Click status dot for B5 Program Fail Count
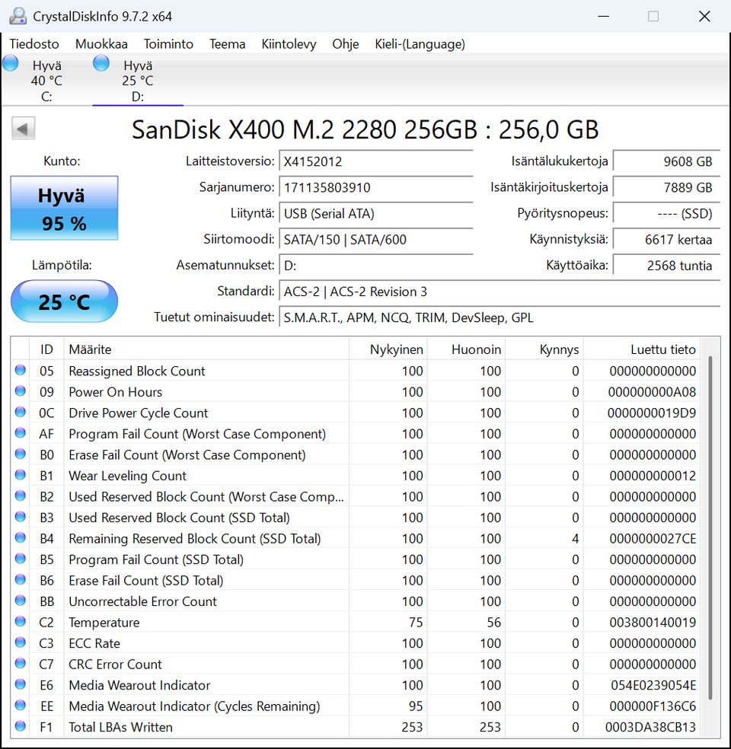This screenshot has height=749, width=731. (20, 559)
